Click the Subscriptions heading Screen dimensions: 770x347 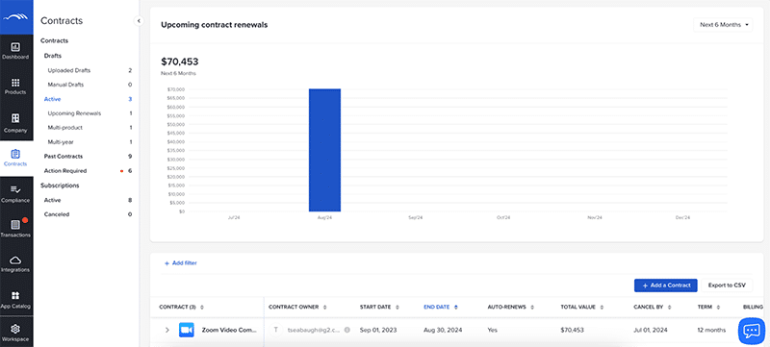coord(60,186)
